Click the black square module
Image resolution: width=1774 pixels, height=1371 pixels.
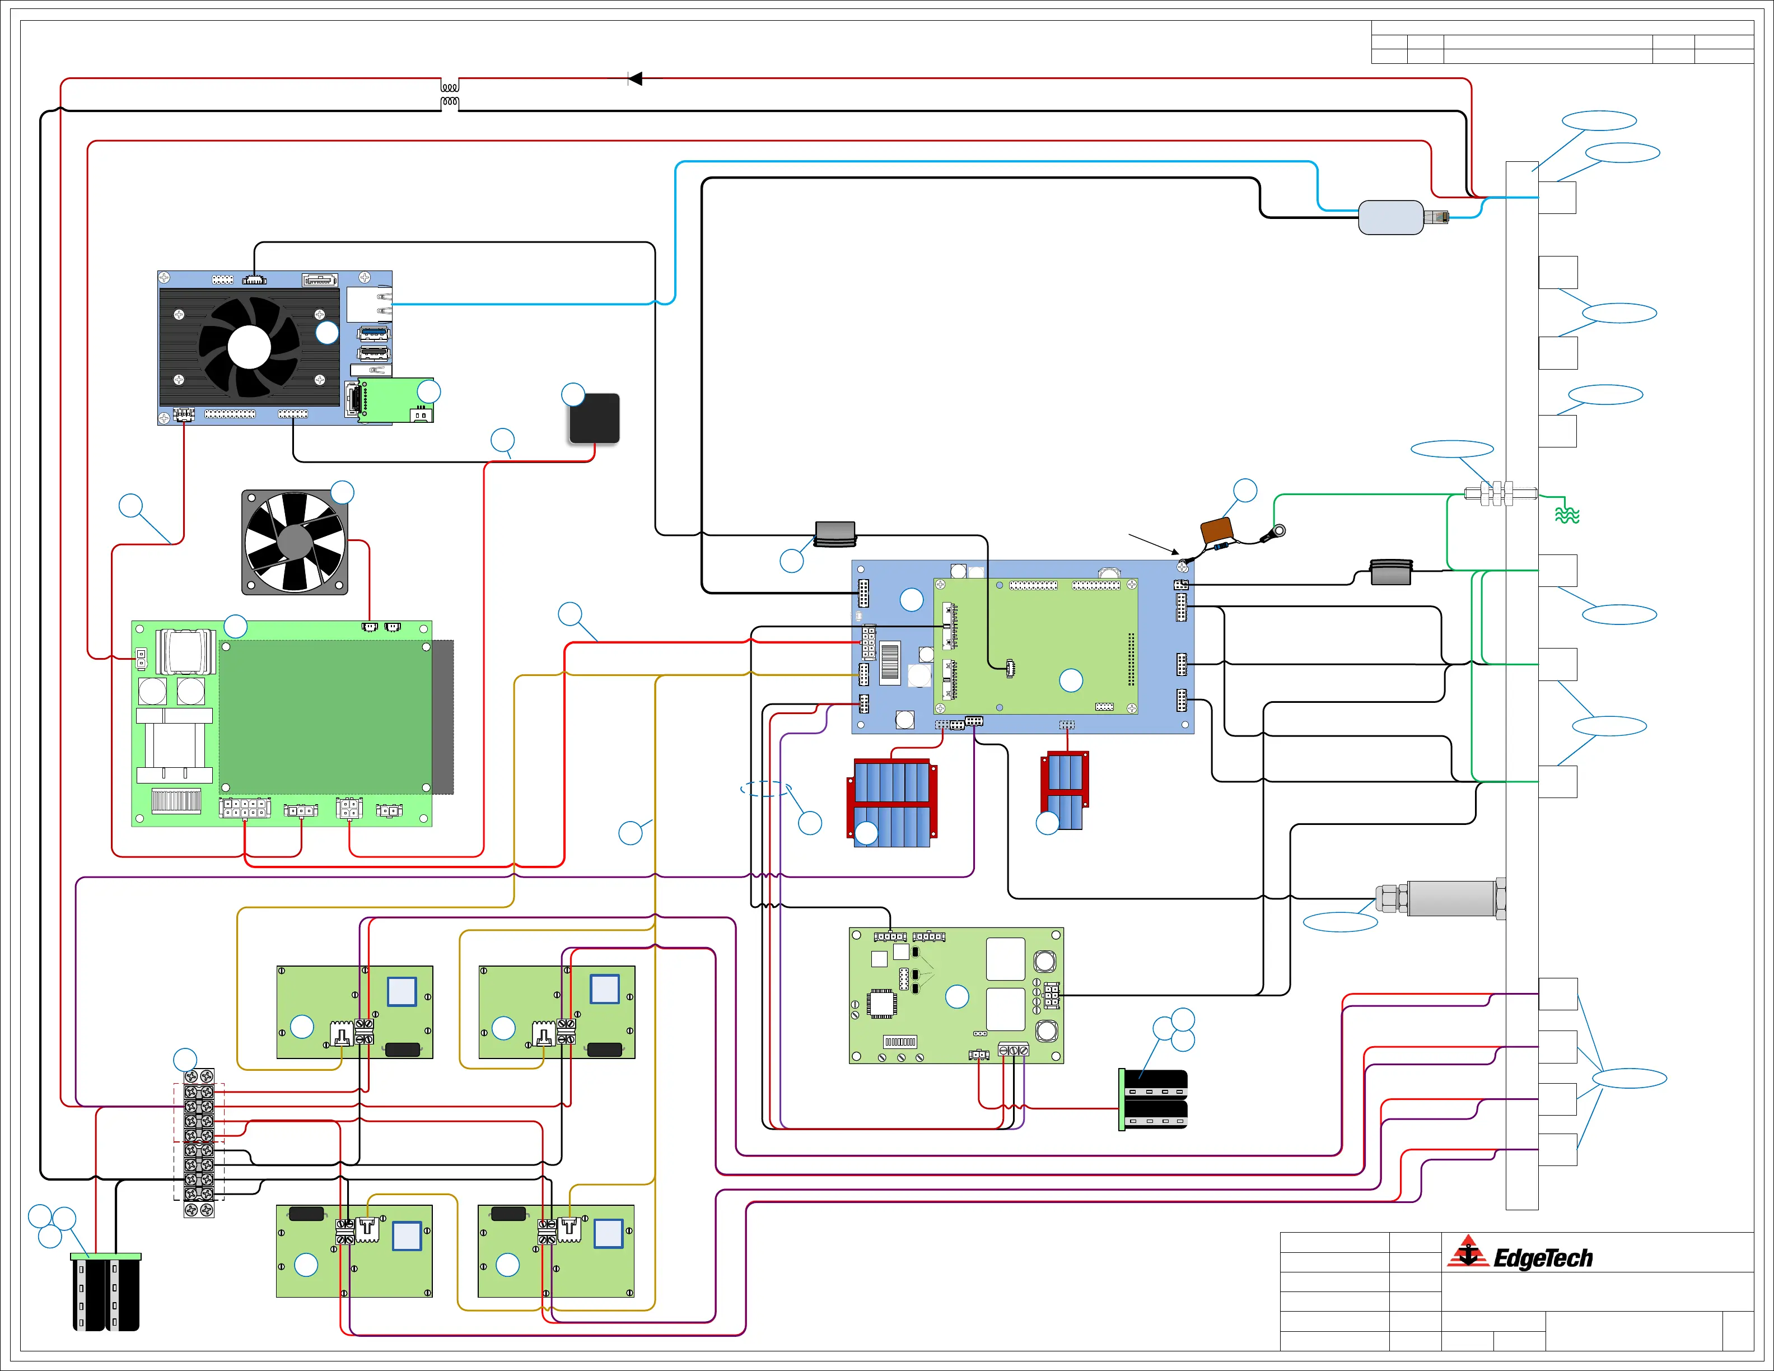click(x=595, y=418)
